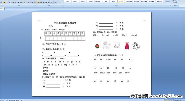
Task: Click the enclosed character icon
Action: coord(35,2)
